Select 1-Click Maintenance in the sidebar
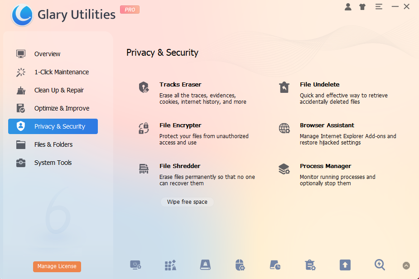Viewport: 419px width, 279px height. [x=53, y=72]
